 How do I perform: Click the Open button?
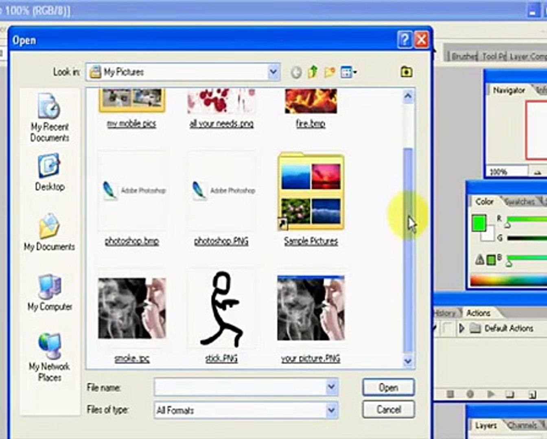(x=388, y=387)
